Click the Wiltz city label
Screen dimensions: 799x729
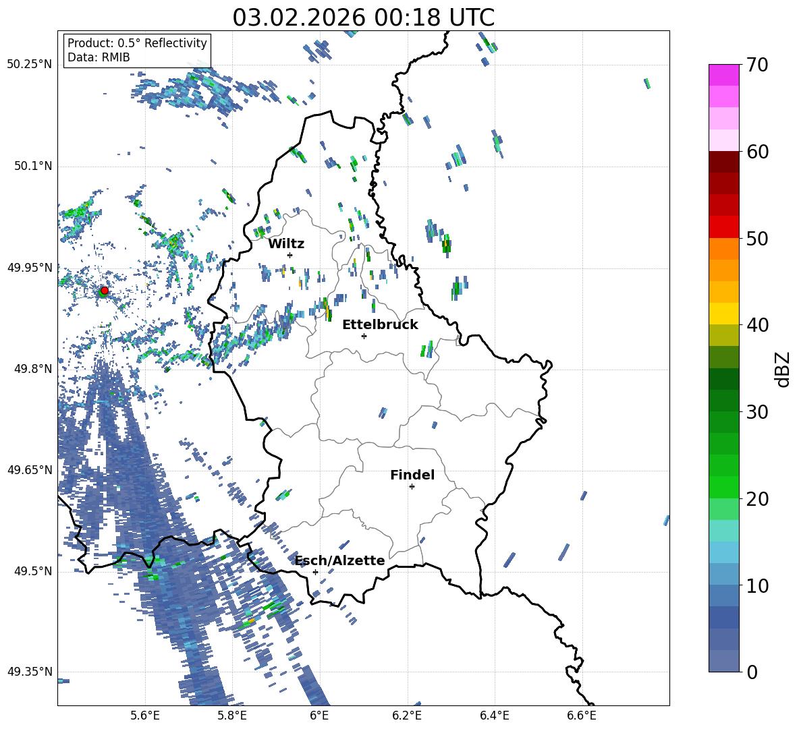pyautogui.click(x=286, y=244)
